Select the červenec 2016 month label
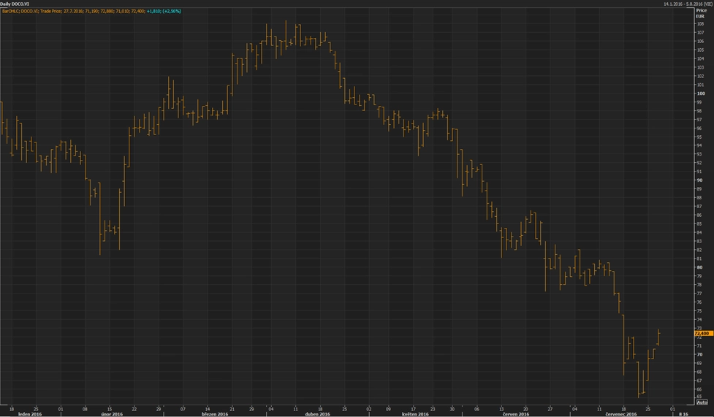Viewport: 714px width, 417px height. pos(621,414)
